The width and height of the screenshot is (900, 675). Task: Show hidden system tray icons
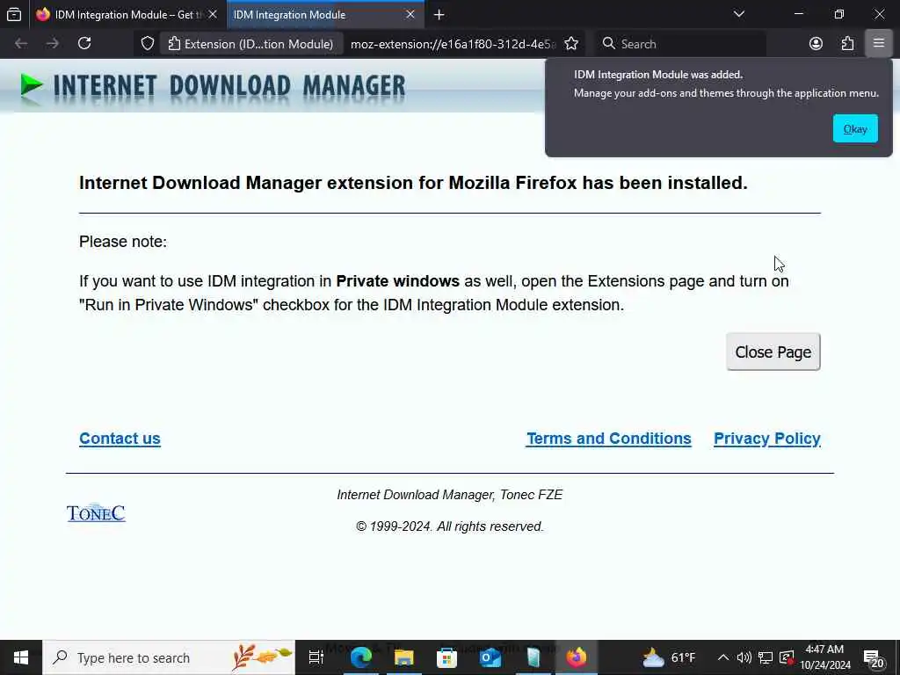point(723,657)
